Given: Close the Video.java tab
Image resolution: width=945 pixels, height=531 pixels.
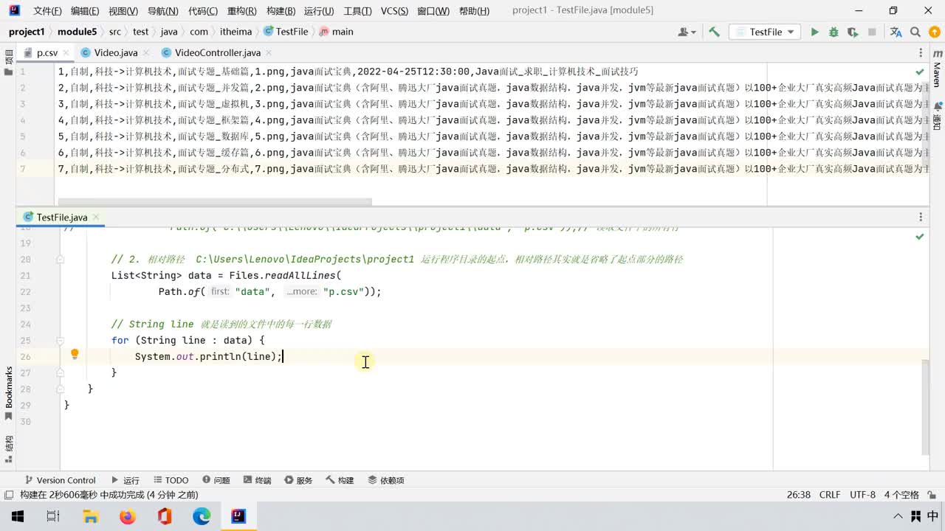Looking at the screenshot, I should pos(146,53).
